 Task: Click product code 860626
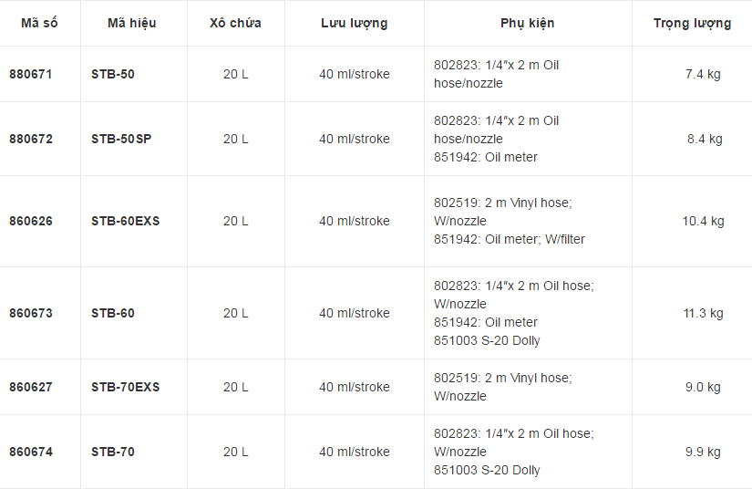[31, 221]
